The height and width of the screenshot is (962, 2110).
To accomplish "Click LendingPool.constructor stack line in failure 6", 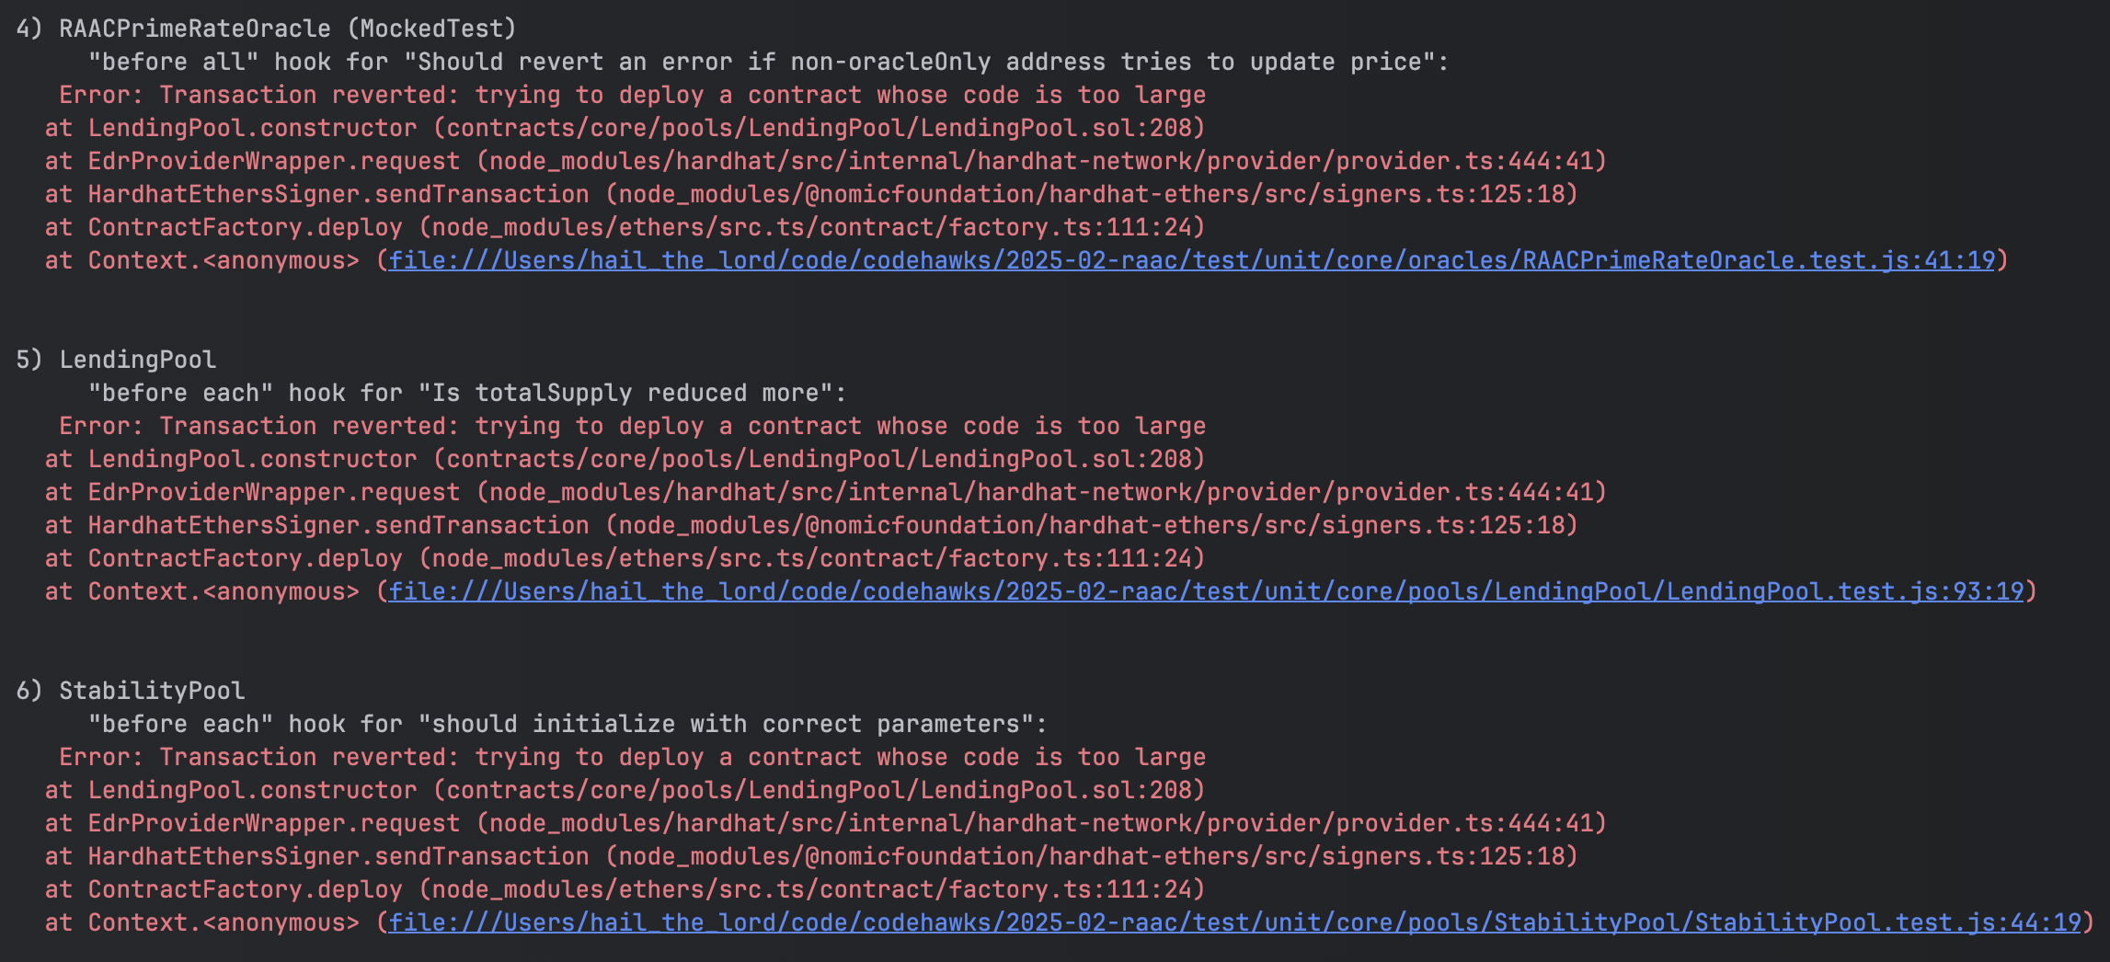I will 625,791.
